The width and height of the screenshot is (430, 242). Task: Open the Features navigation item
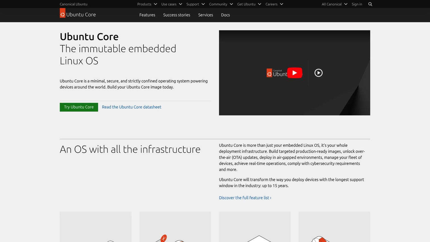pyautogui.click(x=147, y=15)
